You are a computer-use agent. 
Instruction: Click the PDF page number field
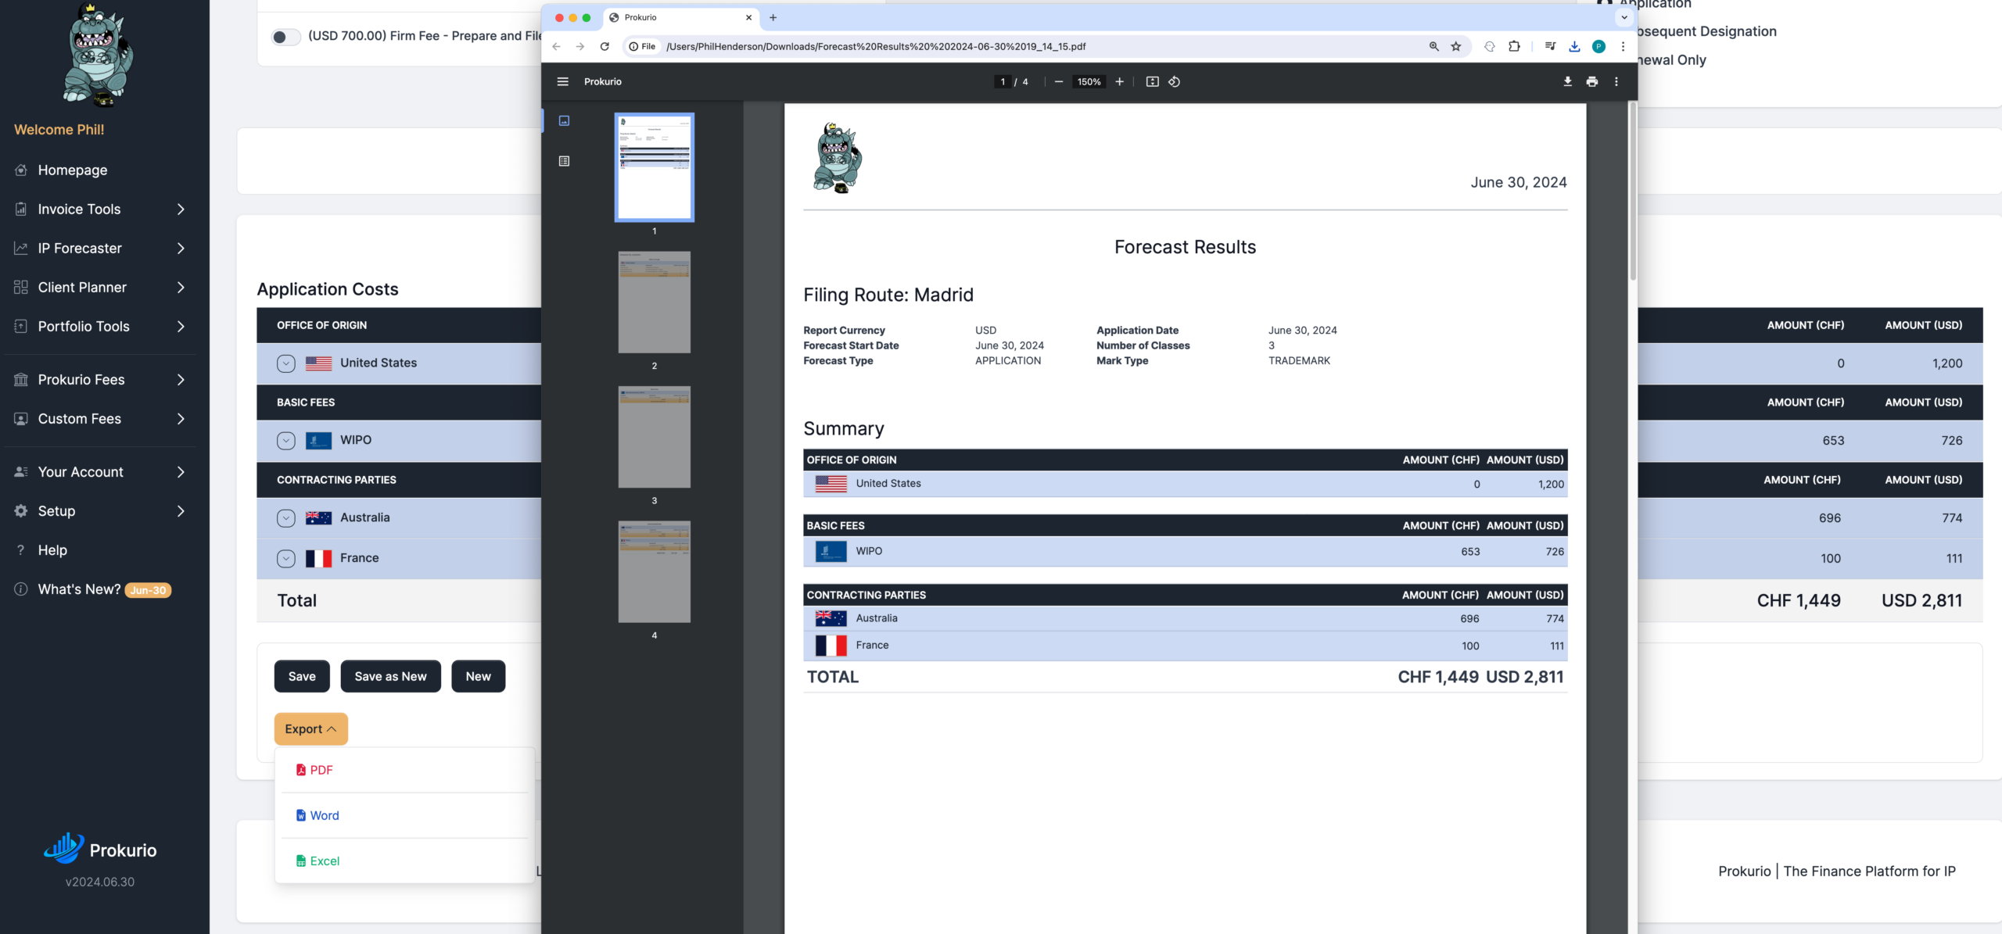point(1003,81)
